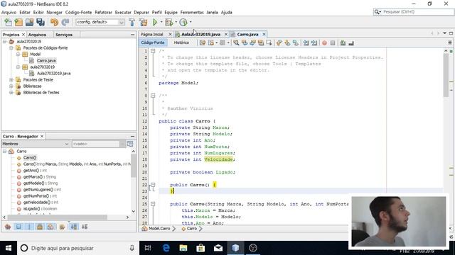Image resolution: width=455 pixels, height=255 pixels.
Task: Select Aula27032019.java in the Projects tree
Action: click(54, 73)
